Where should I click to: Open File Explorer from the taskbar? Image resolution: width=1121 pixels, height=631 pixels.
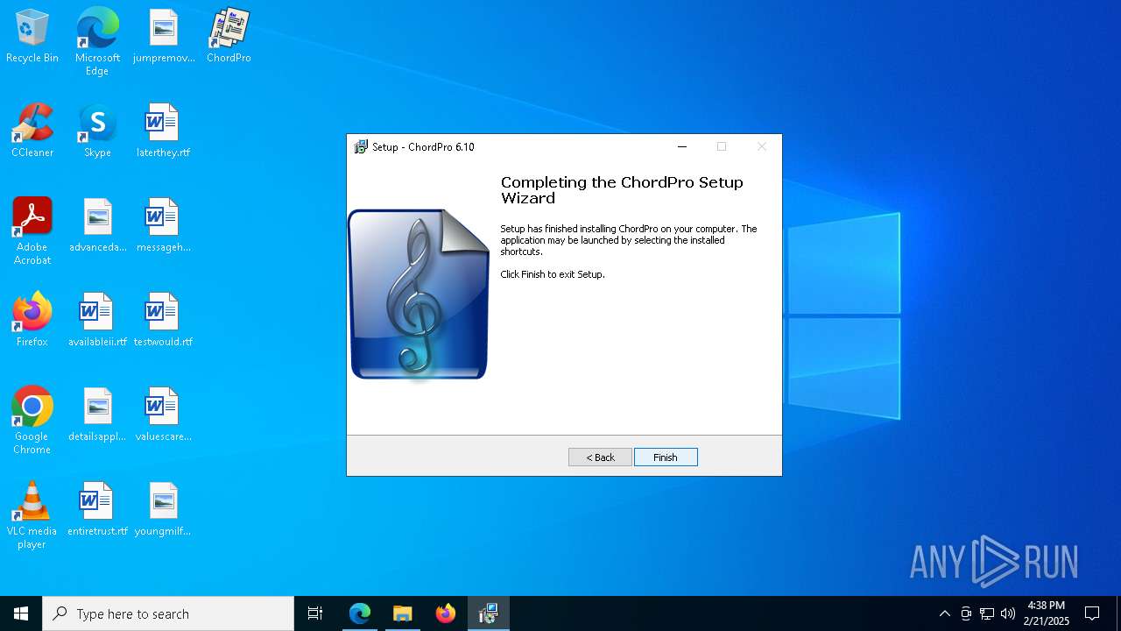tap(403, 613)
